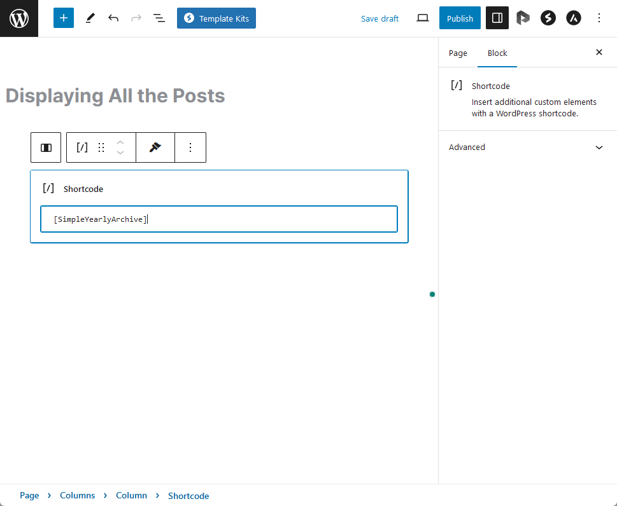This screenshot has height=506, width=617.
Task: Select the page title 'Displaying All the Posts'
Action: [115, 95]
